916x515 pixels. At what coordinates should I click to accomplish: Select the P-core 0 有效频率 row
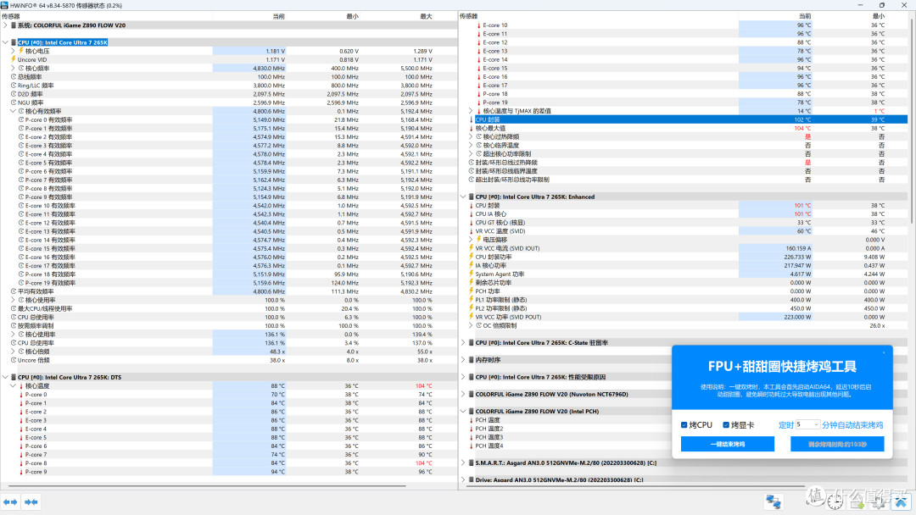228,119
